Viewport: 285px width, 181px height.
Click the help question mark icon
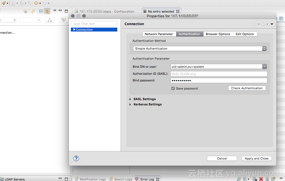76,158
